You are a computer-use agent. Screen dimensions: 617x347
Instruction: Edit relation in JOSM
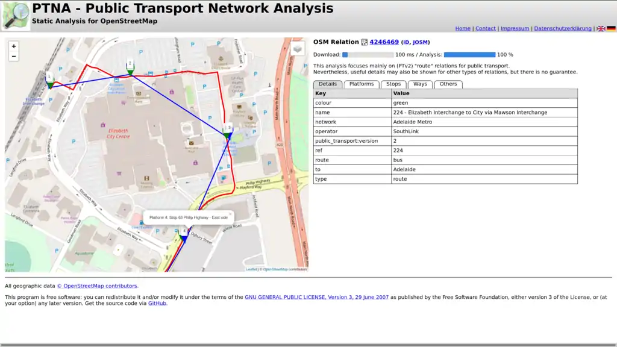coord(420,43)
